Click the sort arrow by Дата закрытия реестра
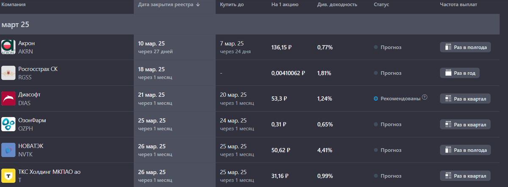Screen dimensions: 508x187 click(x=198, y=5)
